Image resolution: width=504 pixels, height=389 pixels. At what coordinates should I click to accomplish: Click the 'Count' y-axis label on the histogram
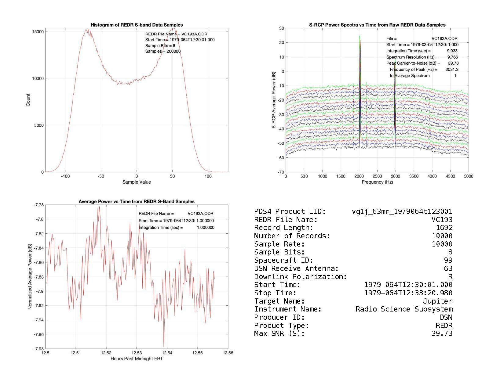pos(28,100)
